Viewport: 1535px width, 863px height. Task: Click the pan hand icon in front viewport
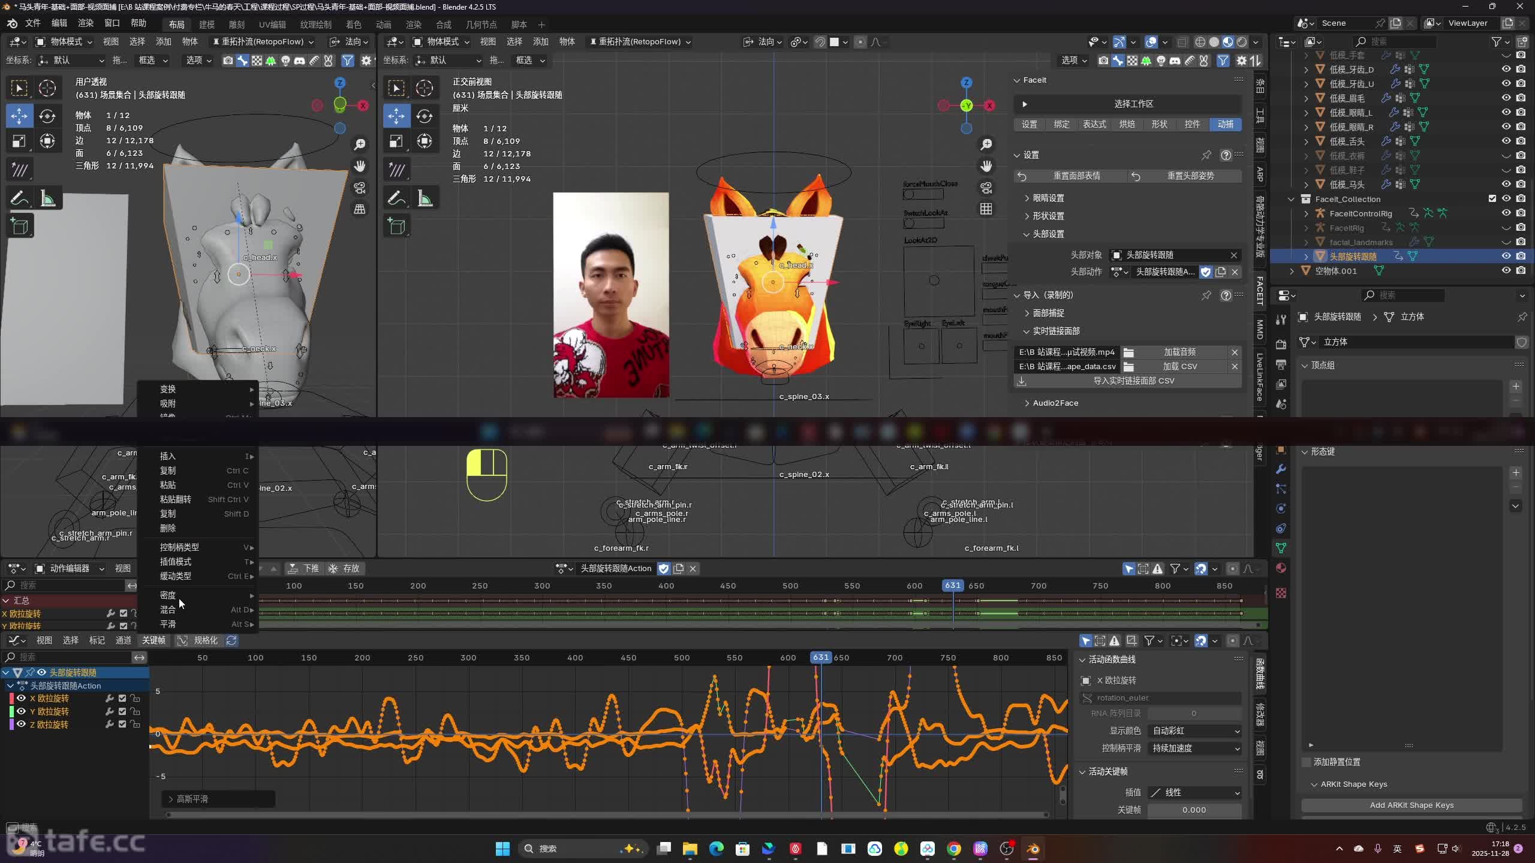[986, 166]
